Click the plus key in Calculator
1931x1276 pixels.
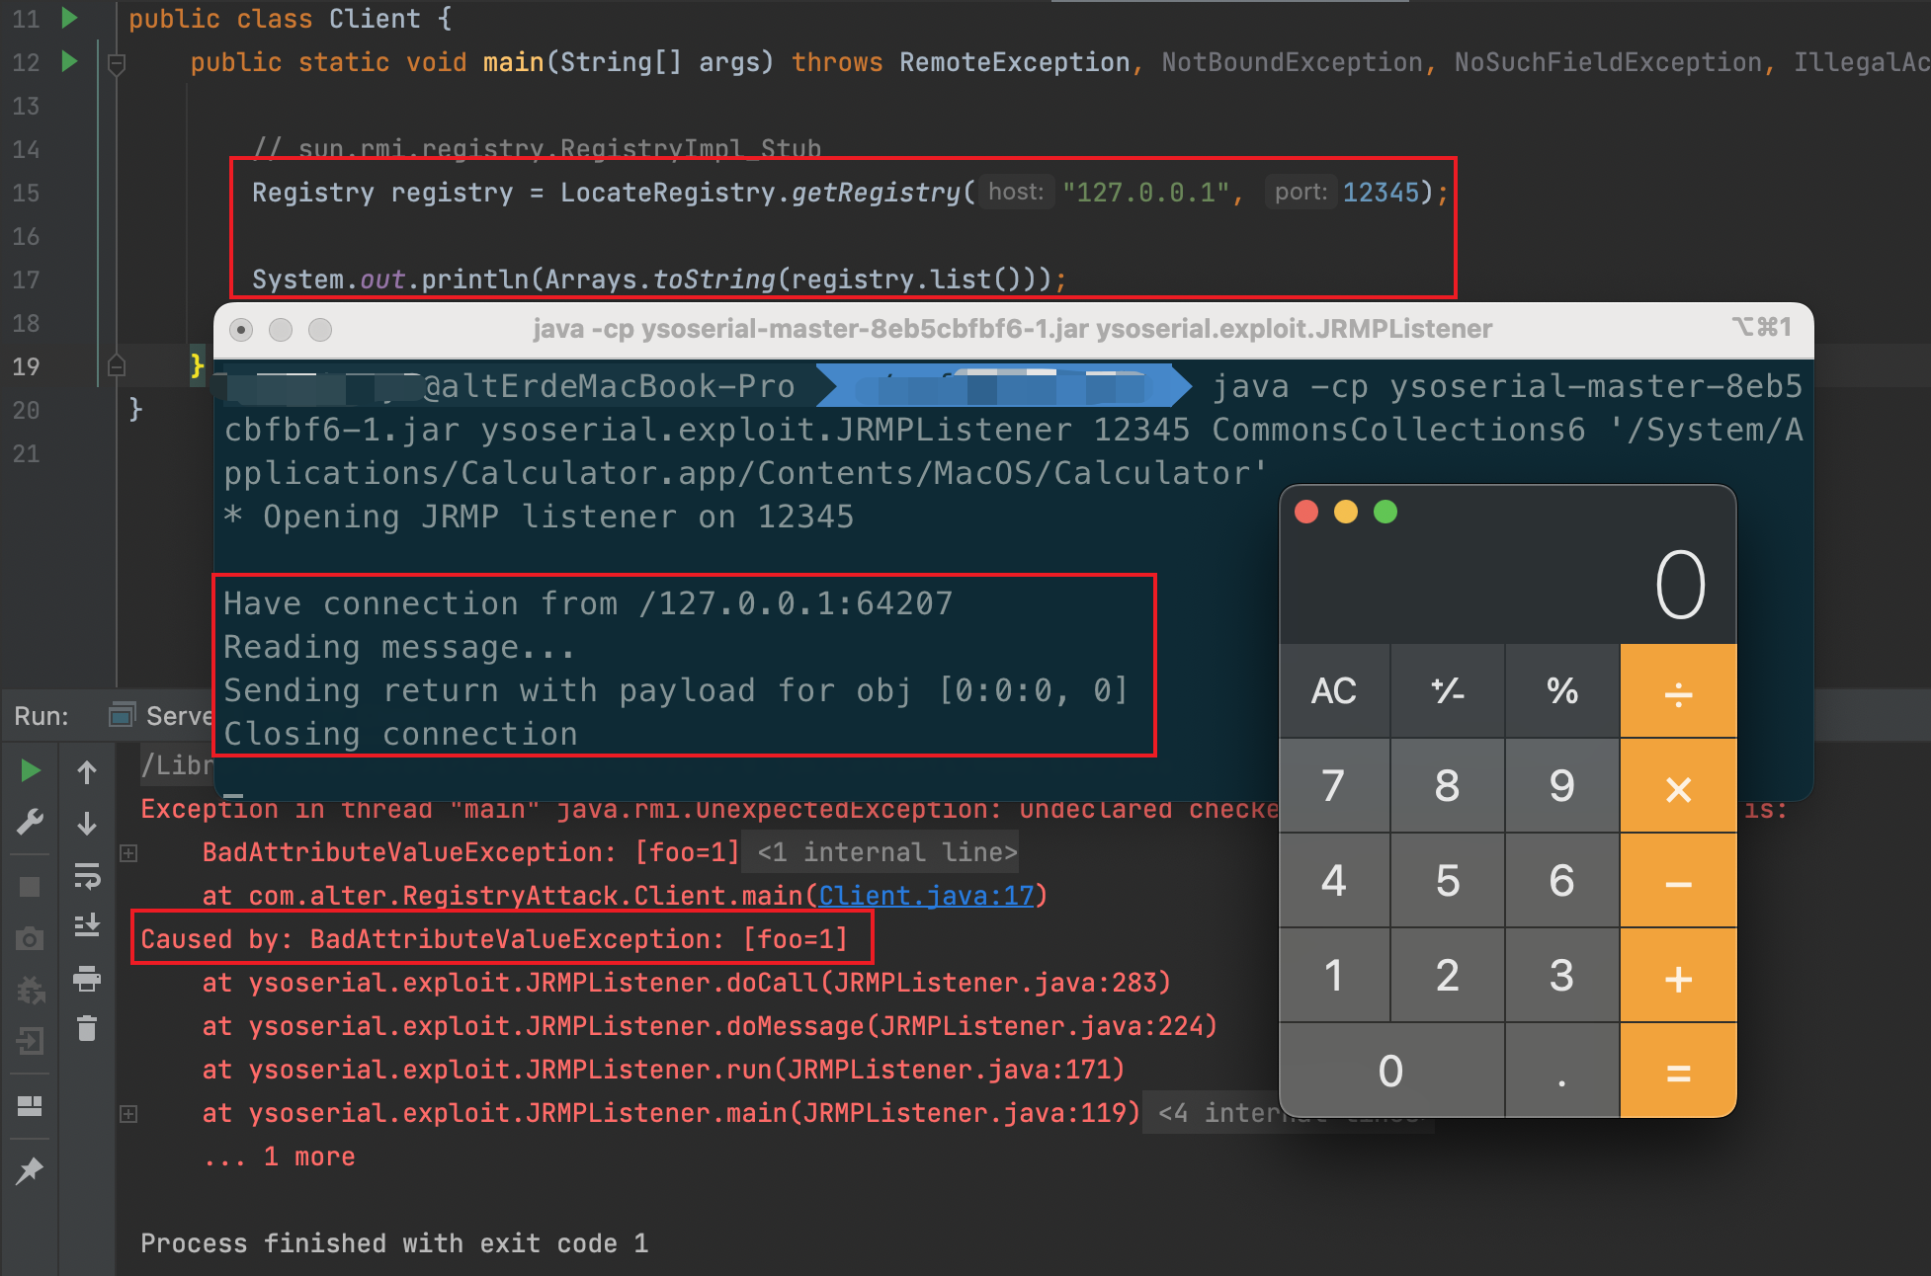tap(1678, 976)
